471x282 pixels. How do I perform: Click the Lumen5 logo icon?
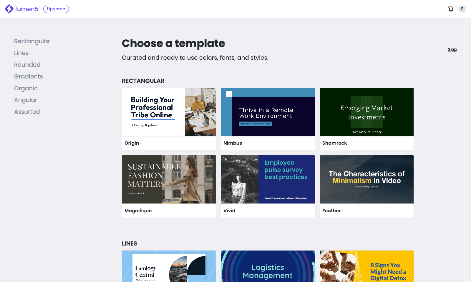(9, 9)
